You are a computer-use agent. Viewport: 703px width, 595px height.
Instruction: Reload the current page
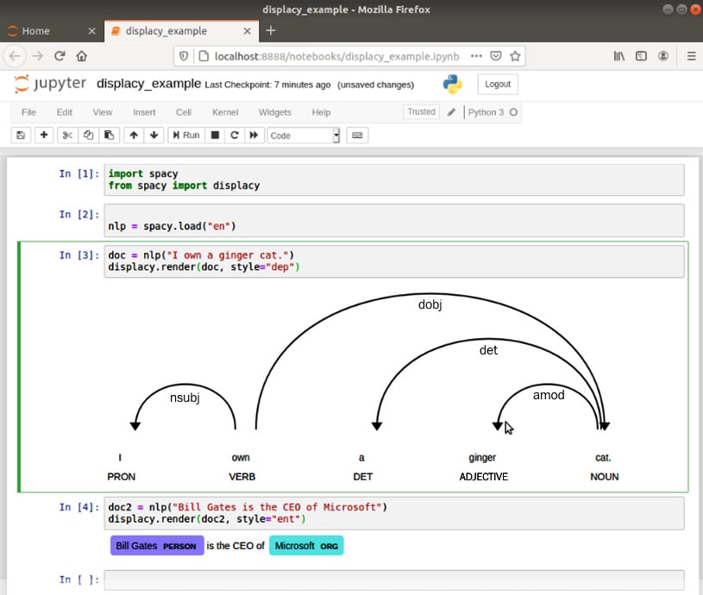point(60,56)
